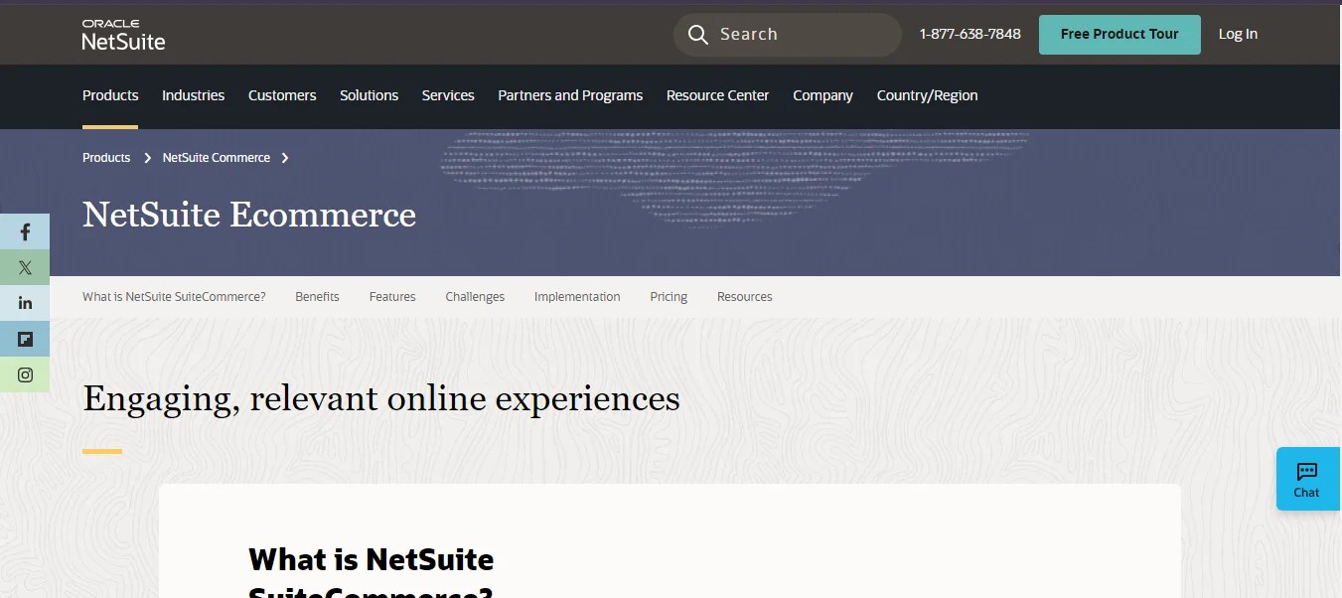
Task: Click the Oracle NetSuite logo
Action: click(123, 34)
